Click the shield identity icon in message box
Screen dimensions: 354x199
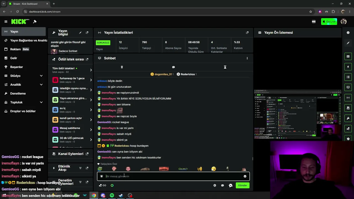tap(101, 176)
